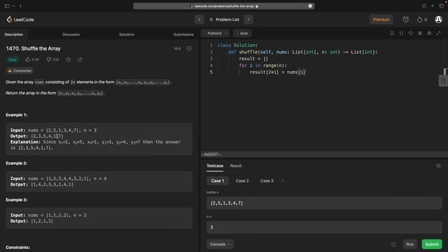Open the Python3 language dropdown

[x=215, y=34]
